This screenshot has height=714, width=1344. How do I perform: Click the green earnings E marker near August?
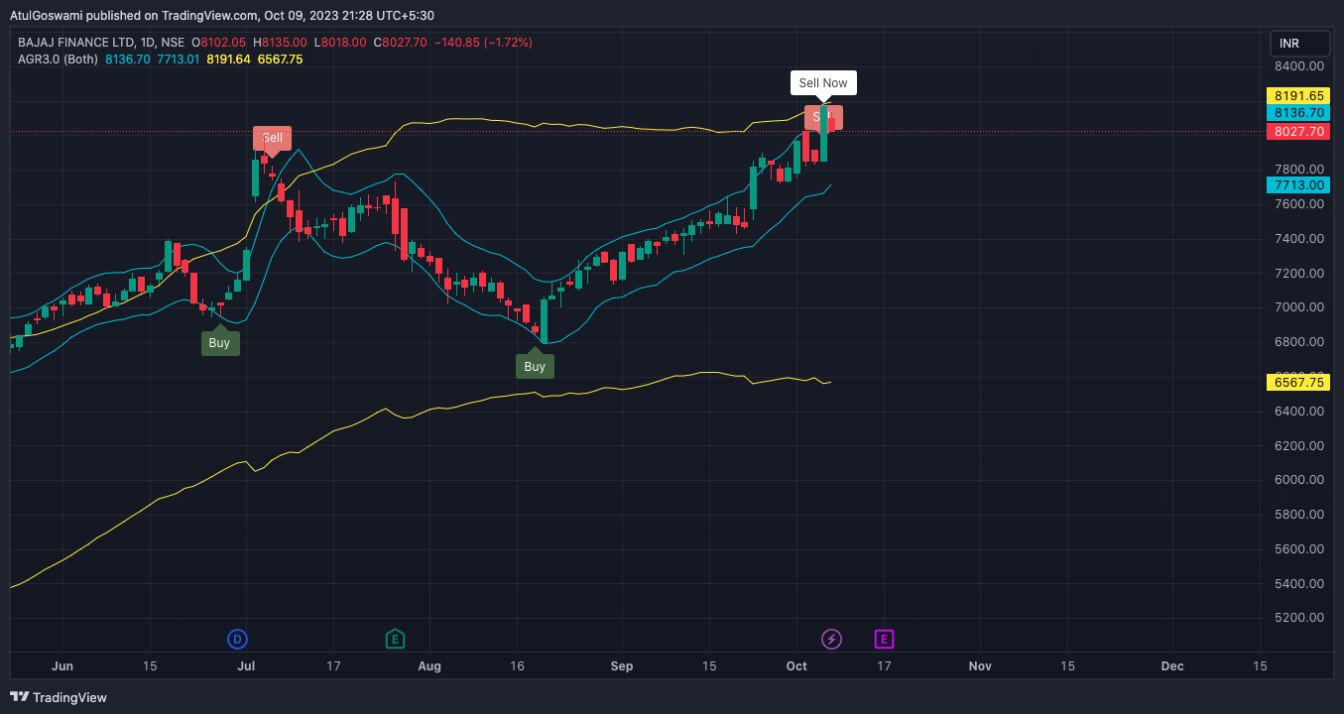click(x=395, y=639)
